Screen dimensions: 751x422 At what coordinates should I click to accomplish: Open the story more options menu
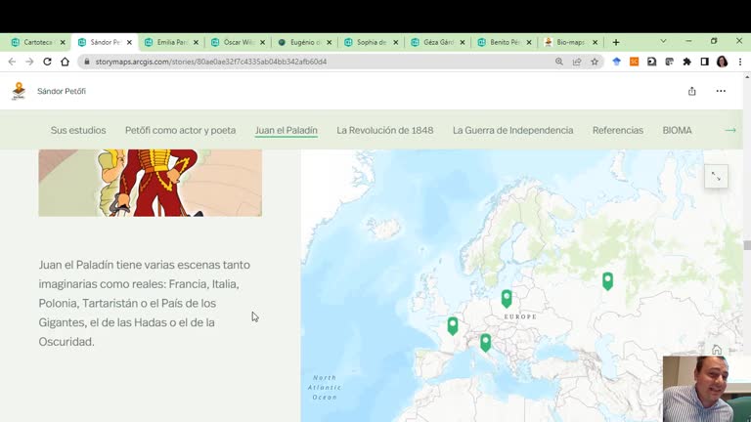tap(721, 91)
